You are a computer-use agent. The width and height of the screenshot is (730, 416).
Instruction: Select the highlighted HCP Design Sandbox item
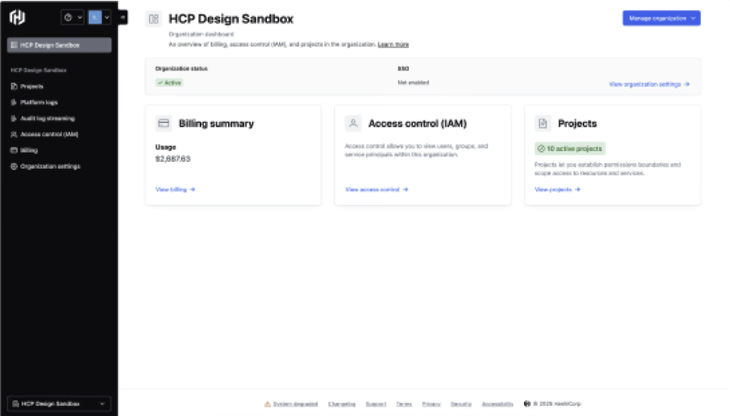[x=59, y=45]
